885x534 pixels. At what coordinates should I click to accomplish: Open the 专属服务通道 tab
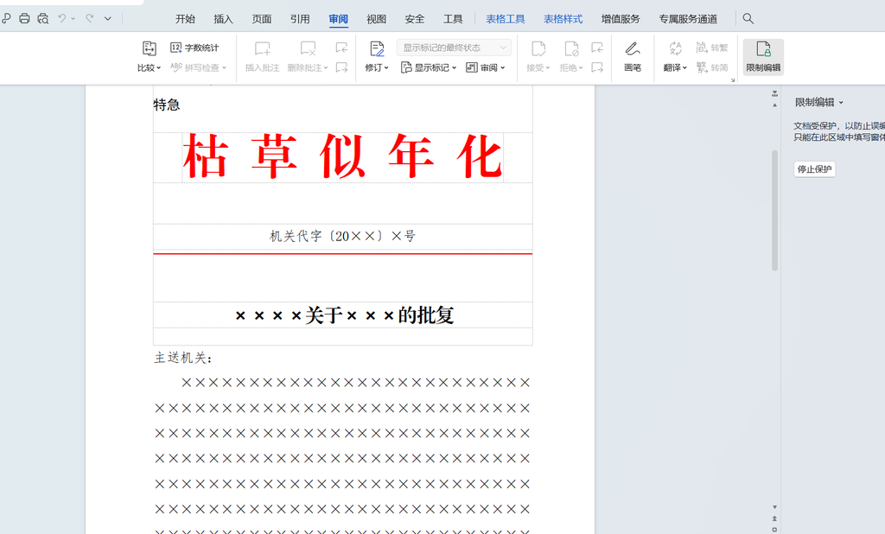pyautogui.click(x=689, y=19)
